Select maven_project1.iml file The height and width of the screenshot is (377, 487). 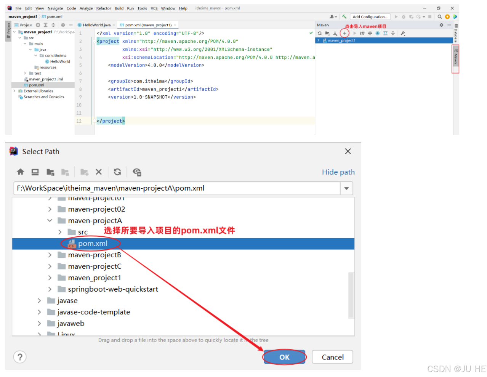tap(43, 79)
